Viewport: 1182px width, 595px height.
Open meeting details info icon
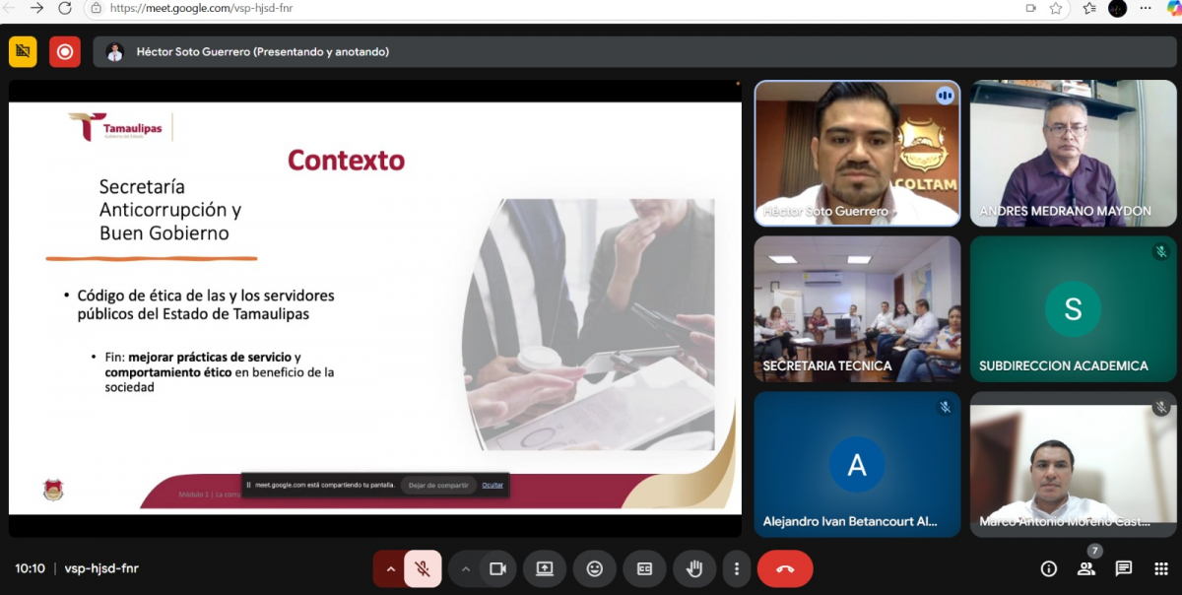coord(1049,568)
